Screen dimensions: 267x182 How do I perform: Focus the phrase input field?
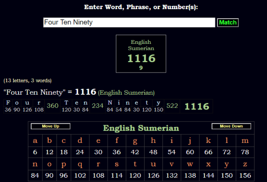pos(129,23)
